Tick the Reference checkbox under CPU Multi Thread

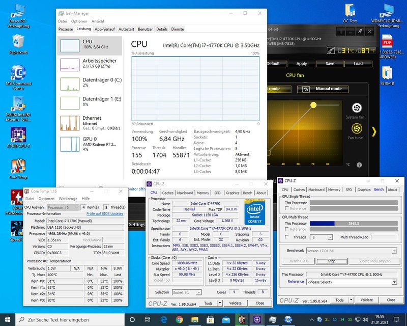tap(287, 229)
